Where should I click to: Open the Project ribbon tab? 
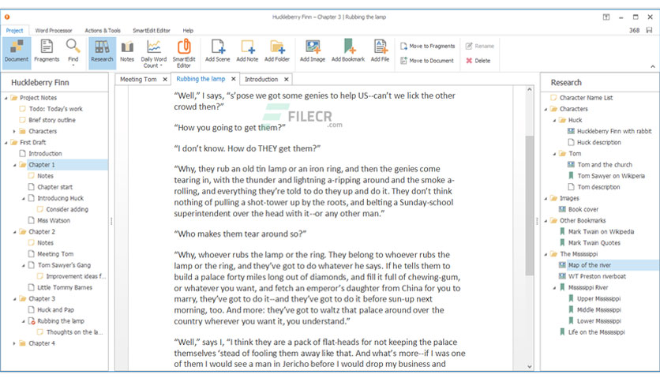(x=14, y=30)
